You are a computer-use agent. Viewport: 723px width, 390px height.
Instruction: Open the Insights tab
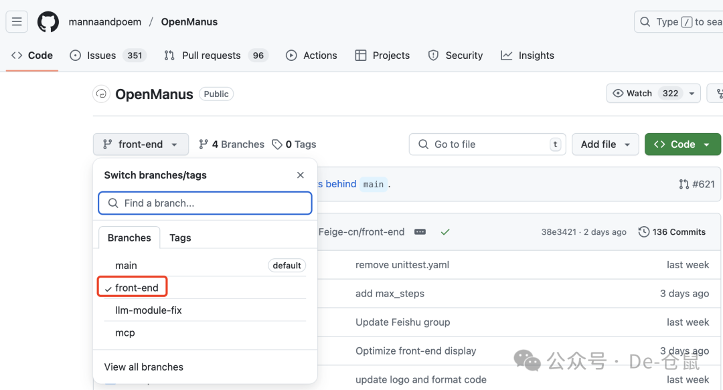click(x=528, y=56)
